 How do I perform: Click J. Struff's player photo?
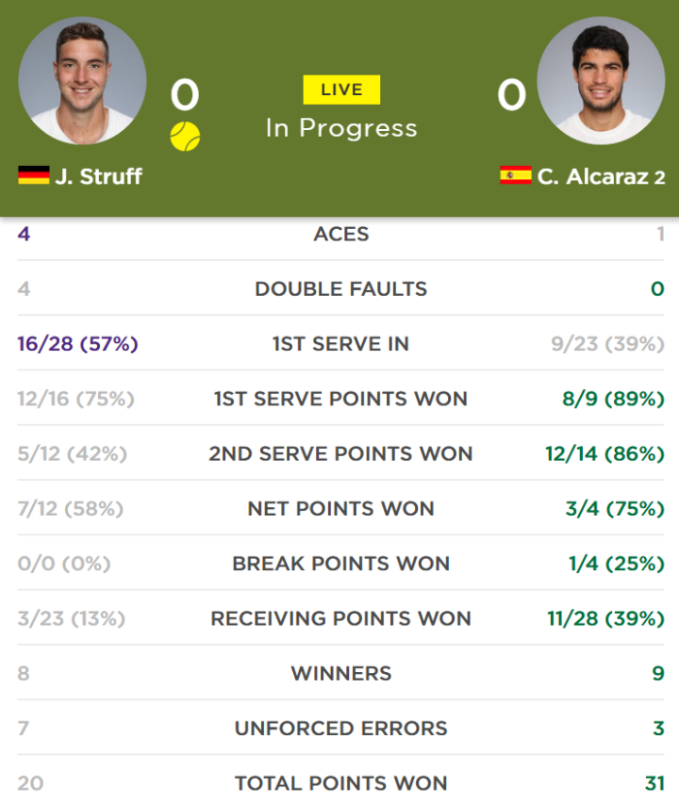pyautogui.click(x=82, y=80)
